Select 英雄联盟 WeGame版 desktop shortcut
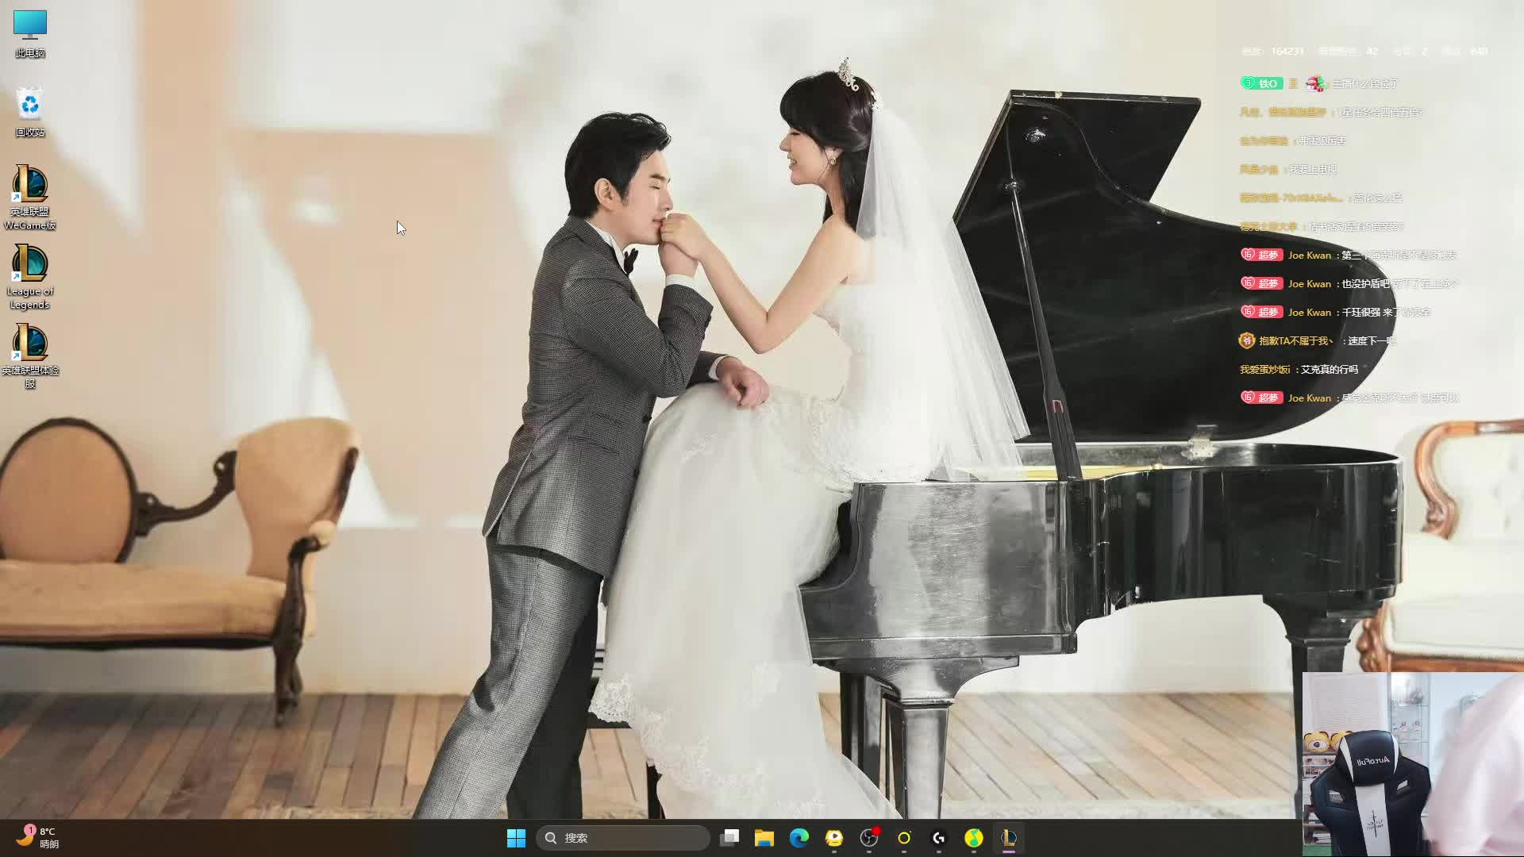 [30, 197]
